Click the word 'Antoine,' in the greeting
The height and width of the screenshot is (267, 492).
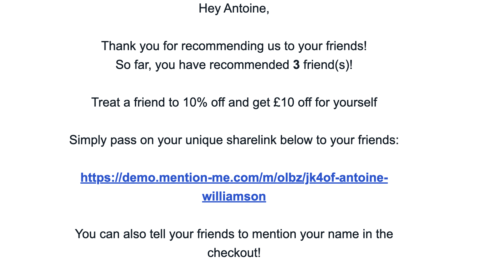point(247,8)
